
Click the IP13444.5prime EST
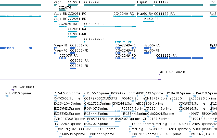pyautogui.click(x=103, y=116)
